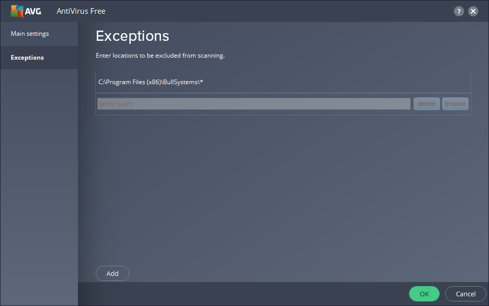Open the help question mark icon

pos(458,12)
